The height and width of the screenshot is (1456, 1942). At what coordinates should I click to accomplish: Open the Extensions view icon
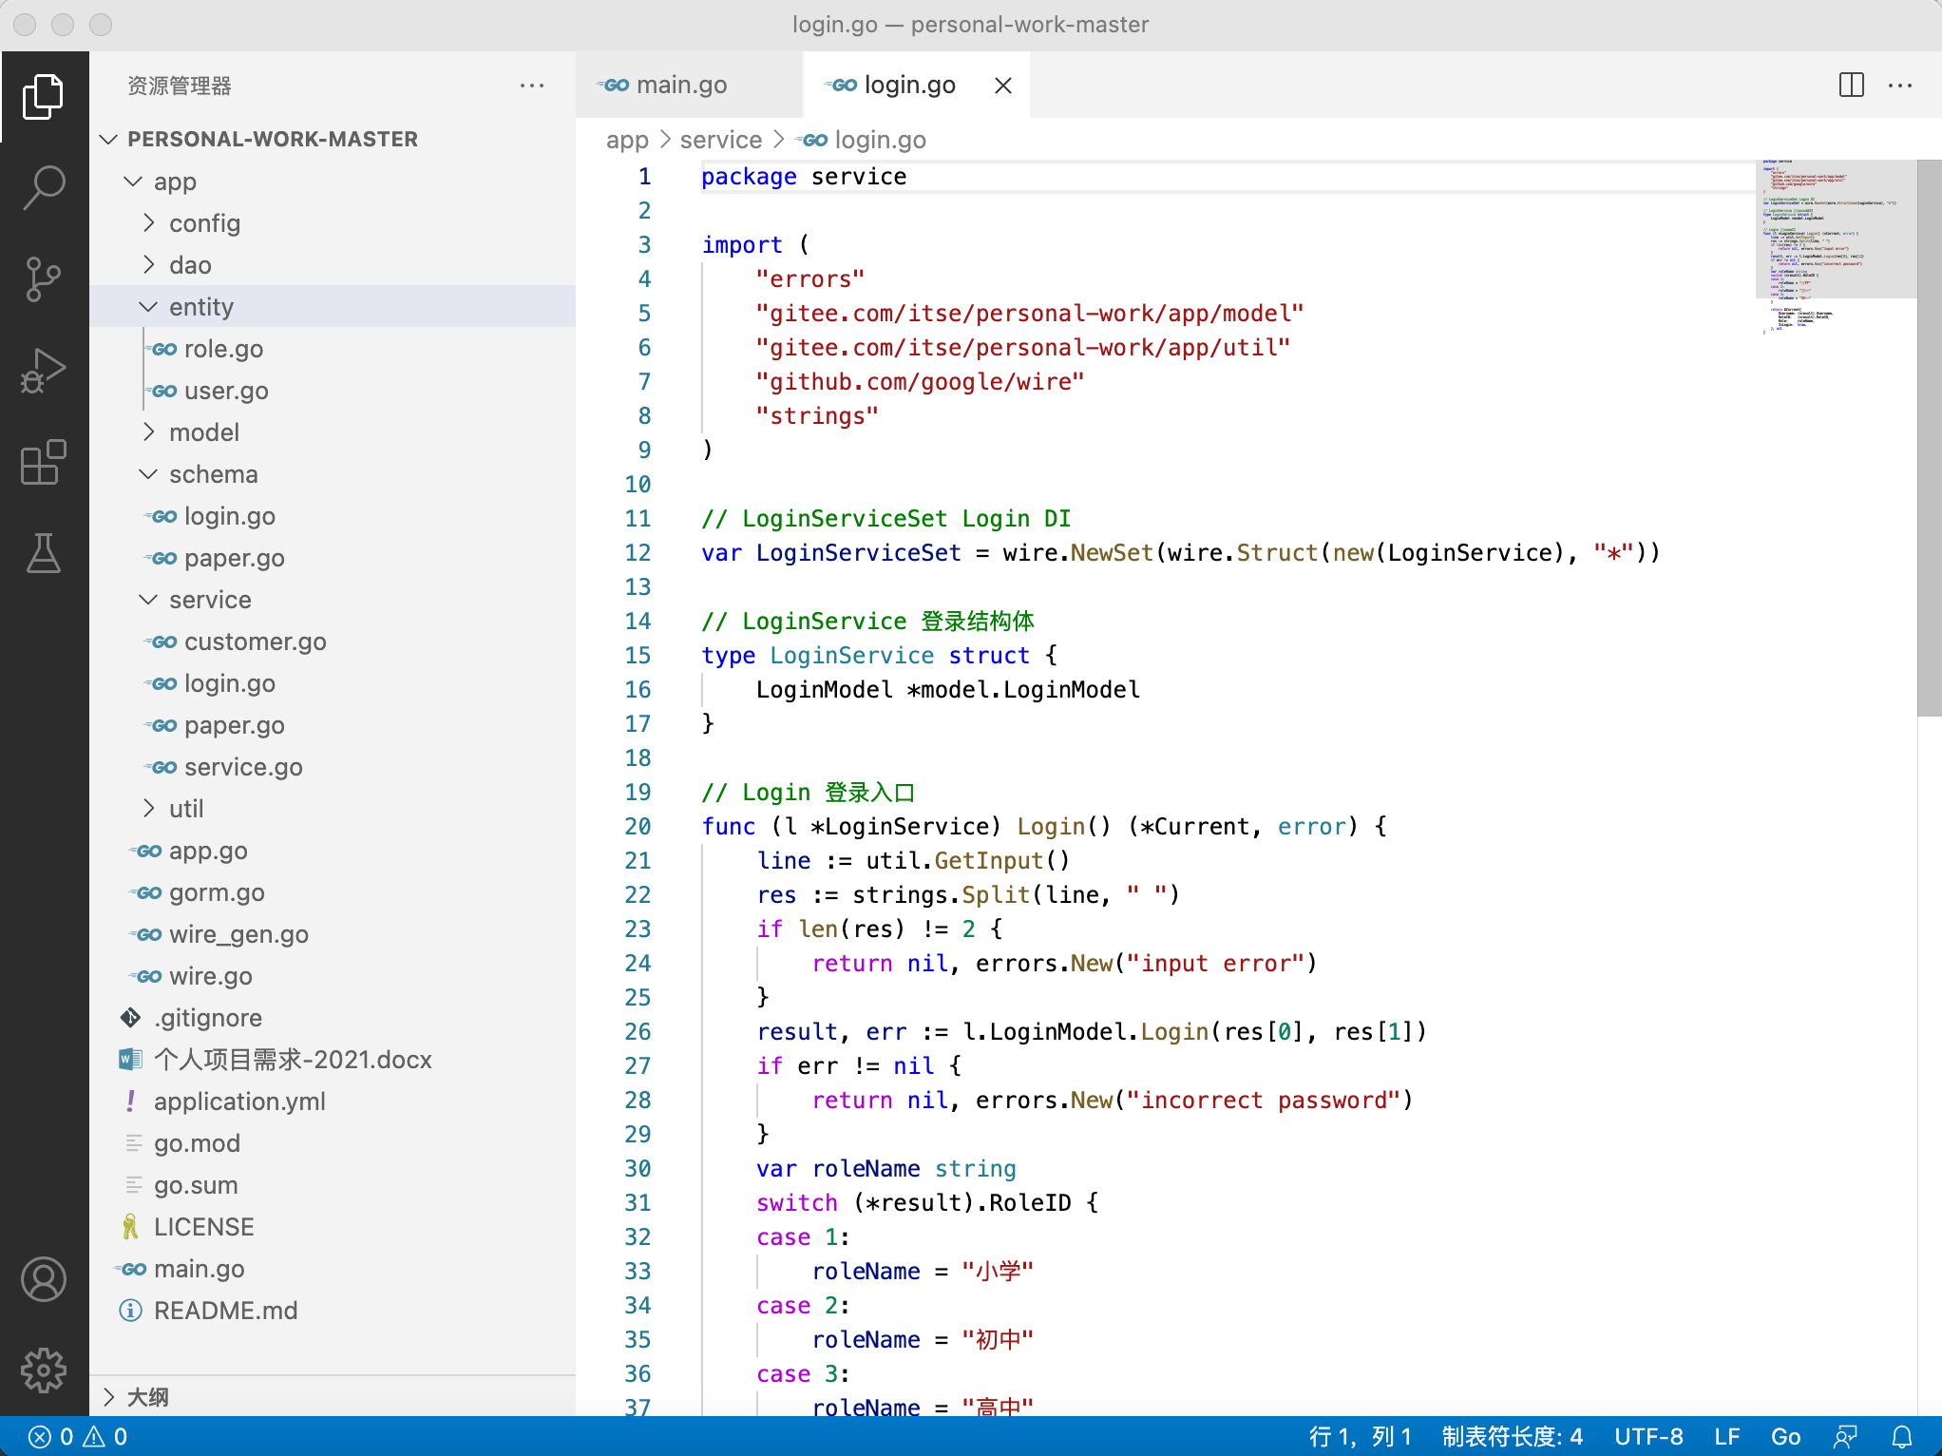pyautogui.click(x=44, y=462)
